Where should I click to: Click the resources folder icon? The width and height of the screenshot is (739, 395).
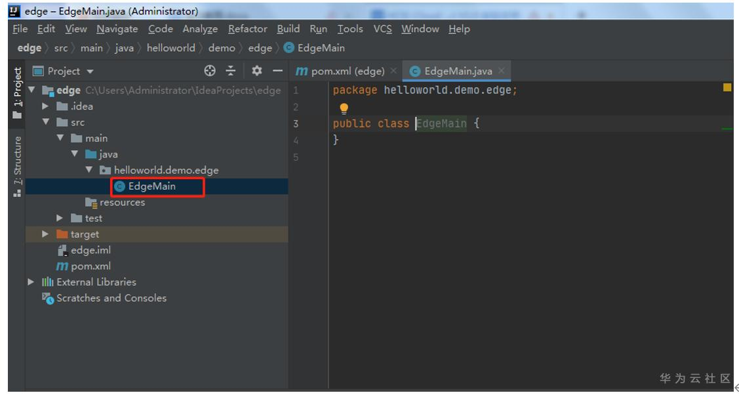point(91,203)
